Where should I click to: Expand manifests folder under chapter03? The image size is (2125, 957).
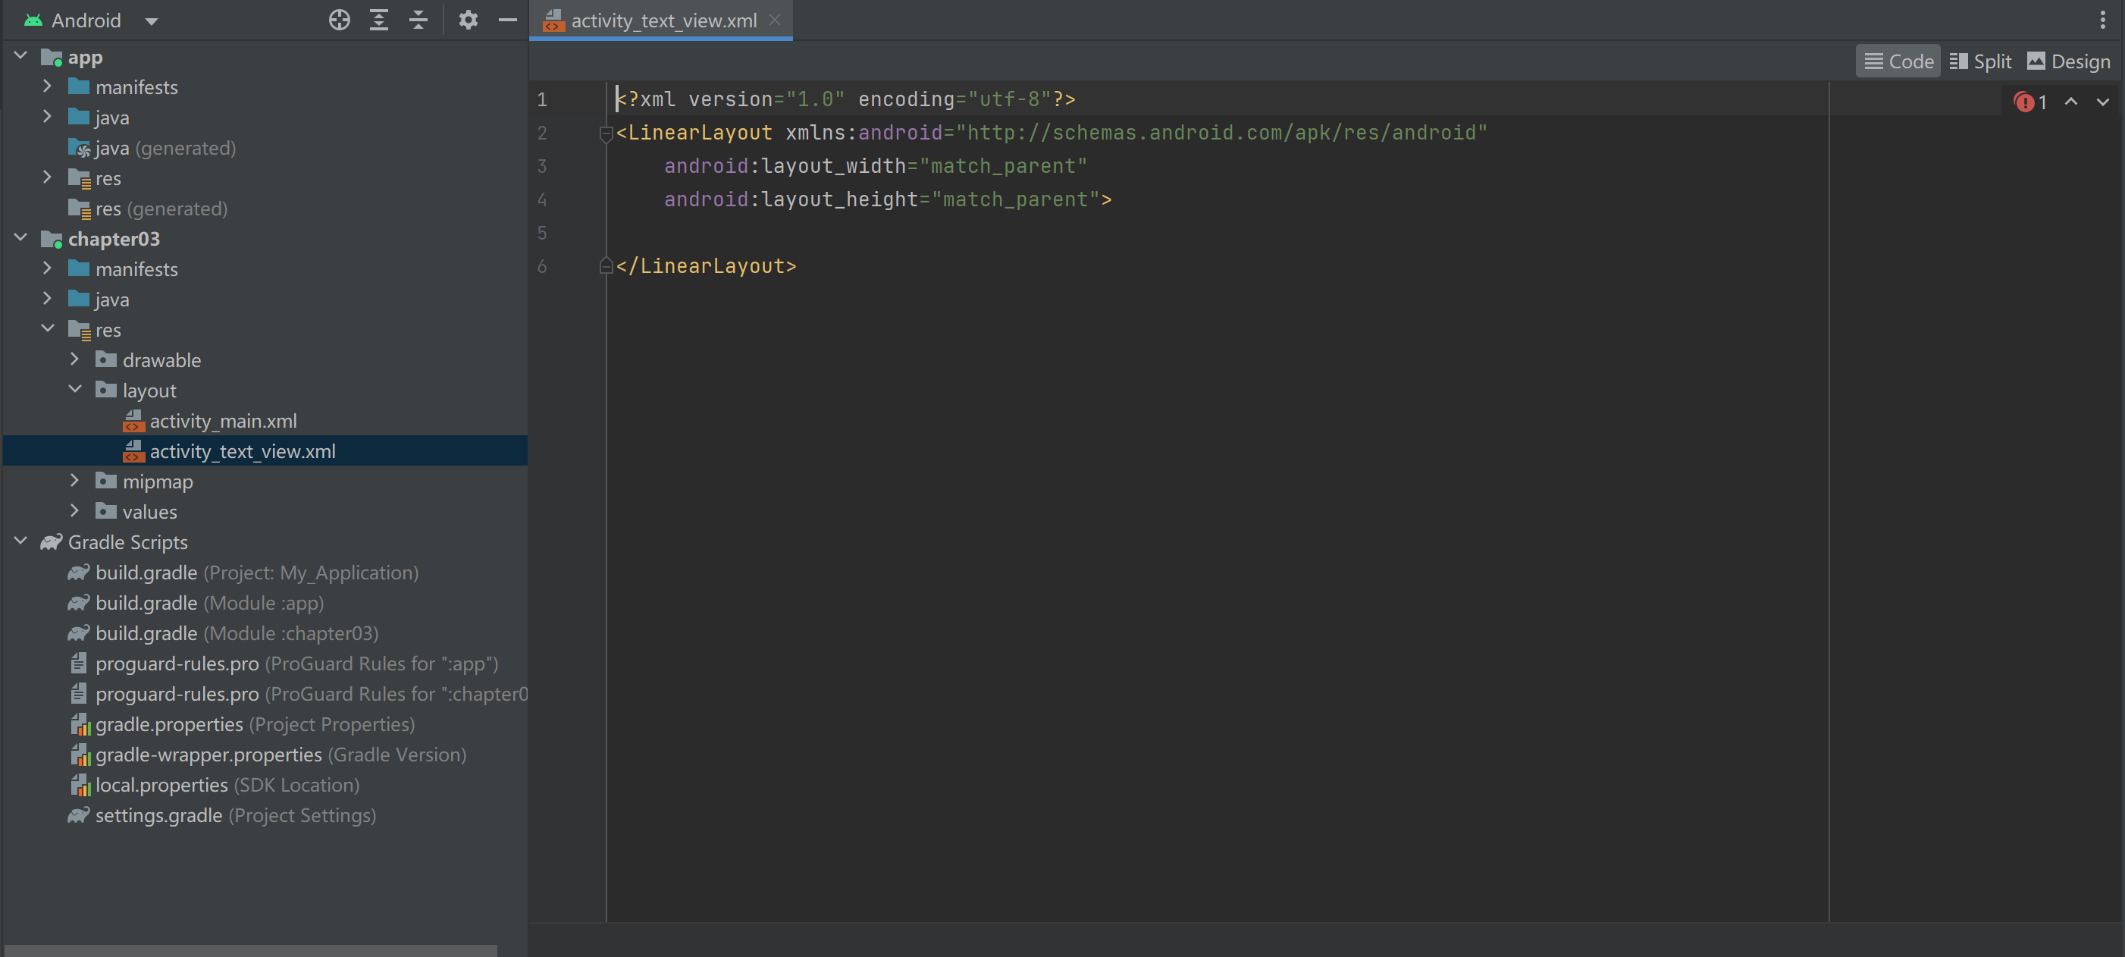(x=47, y=268)
